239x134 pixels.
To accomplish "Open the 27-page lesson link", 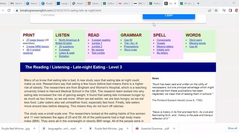I will 35,40.
